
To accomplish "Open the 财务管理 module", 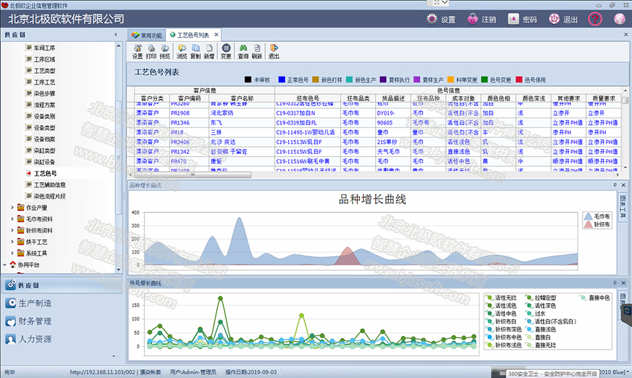I will coord(61,321).
